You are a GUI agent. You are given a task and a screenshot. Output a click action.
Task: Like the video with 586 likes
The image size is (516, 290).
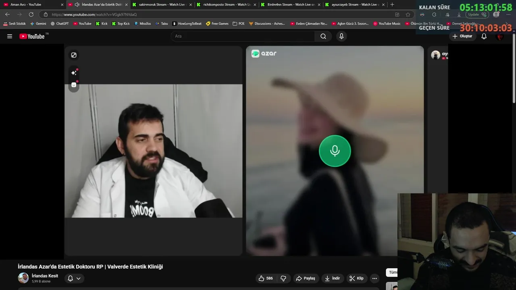266,278
